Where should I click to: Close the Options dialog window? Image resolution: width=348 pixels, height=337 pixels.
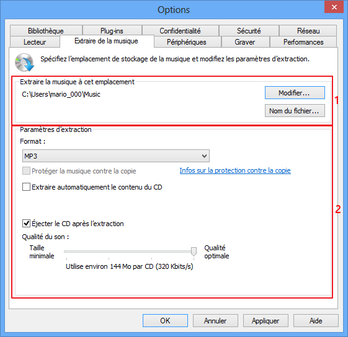[334, 7]
